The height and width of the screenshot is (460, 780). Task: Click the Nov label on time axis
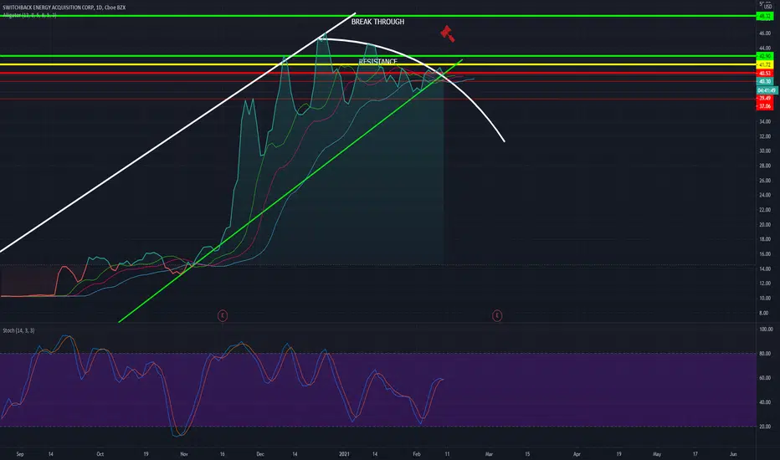(184, 454)
